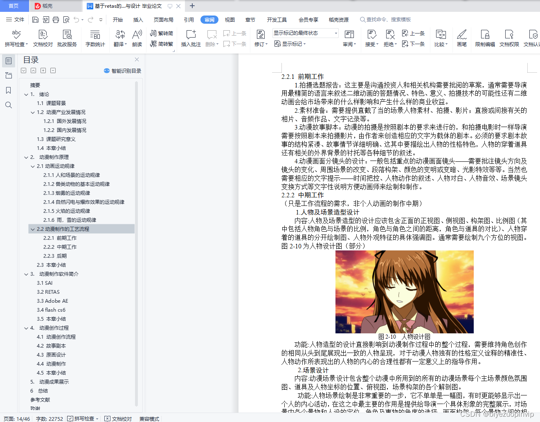Collapse the 2.2 动漫制作的工艺流程 node
The height and width of the screenshot is (422, 540).
coord(33,229)
